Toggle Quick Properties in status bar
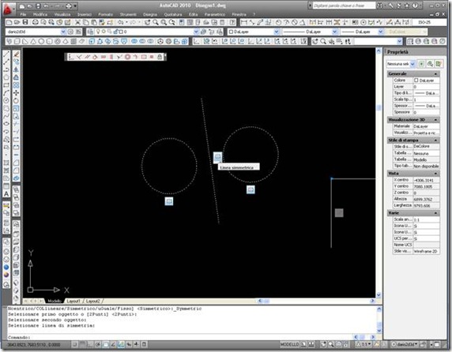 point(144,344)
